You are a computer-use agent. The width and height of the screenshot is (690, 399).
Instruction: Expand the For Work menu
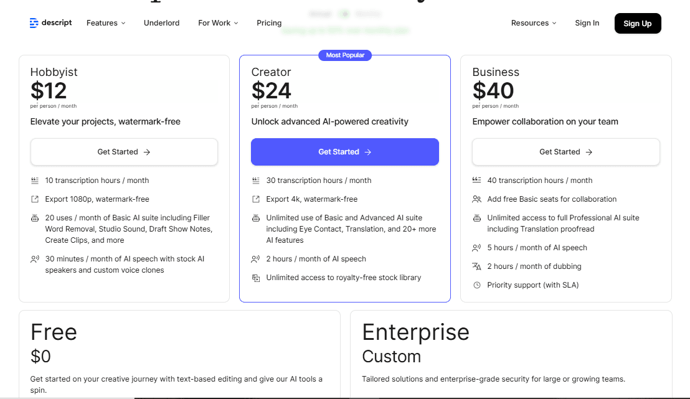217,23
